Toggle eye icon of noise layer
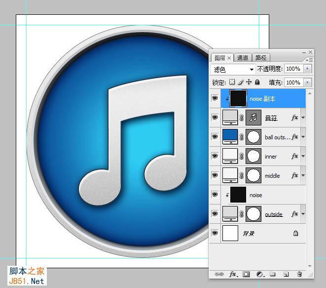Viewport: 326px width, 288px height. 215,195
